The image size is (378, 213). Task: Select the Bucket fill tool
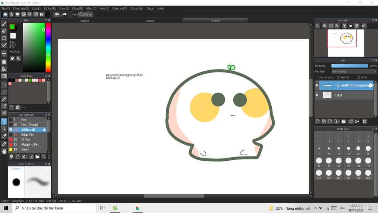4,69
